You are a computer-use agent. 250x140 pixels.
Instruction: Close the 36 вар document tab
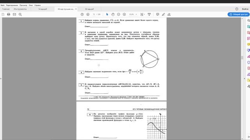[x=76, y=9]
